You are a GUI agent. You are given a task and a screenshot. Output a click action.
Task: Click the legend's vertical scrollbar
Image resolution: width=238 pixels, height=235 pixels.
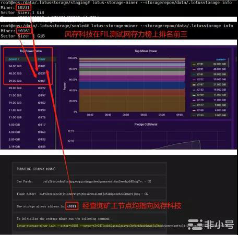pyautogui.click(x=229, y=63)
